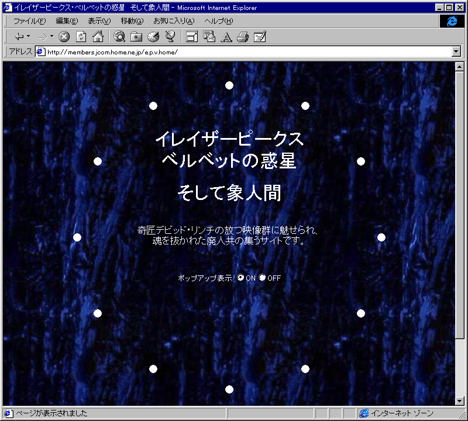Viewport: 468px width, 421px height.
Task: Click the アドレス label
Action: pos(20,51)
